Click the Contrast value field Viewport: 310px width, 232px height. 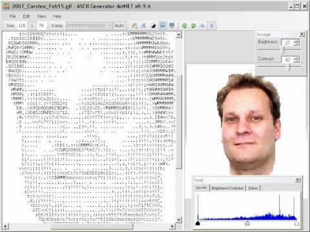coord(288,59)
